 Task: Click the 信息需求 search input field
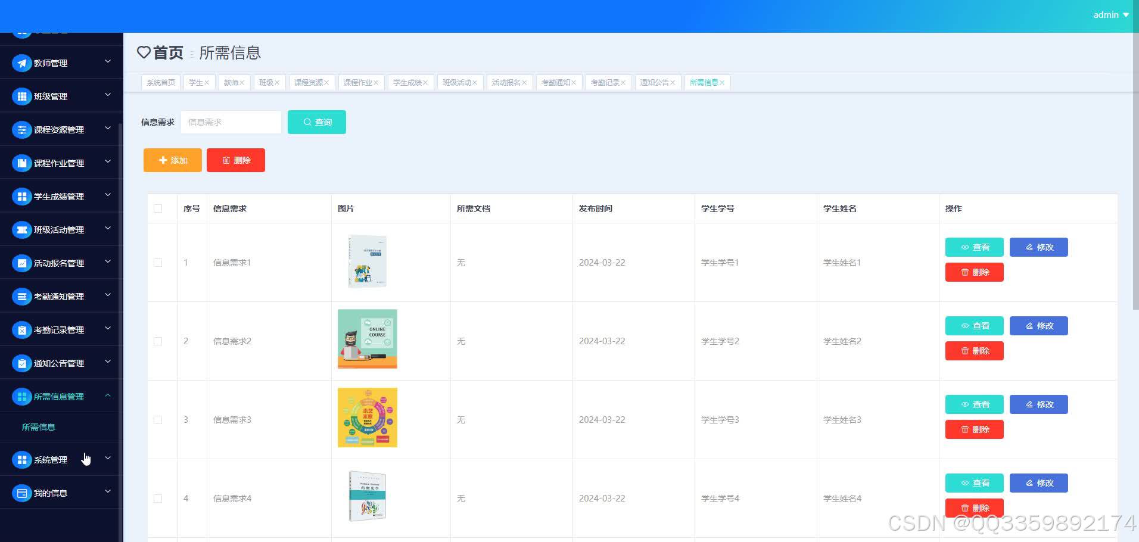pos(231,122)
